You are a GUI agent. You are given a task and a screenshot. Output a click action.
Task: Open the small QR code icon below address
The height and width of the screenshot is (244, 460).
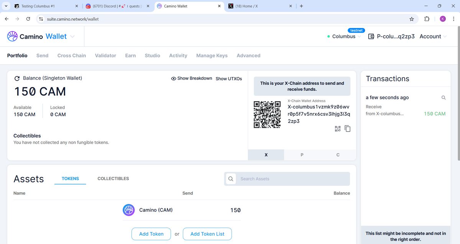[x=338, y=129]
